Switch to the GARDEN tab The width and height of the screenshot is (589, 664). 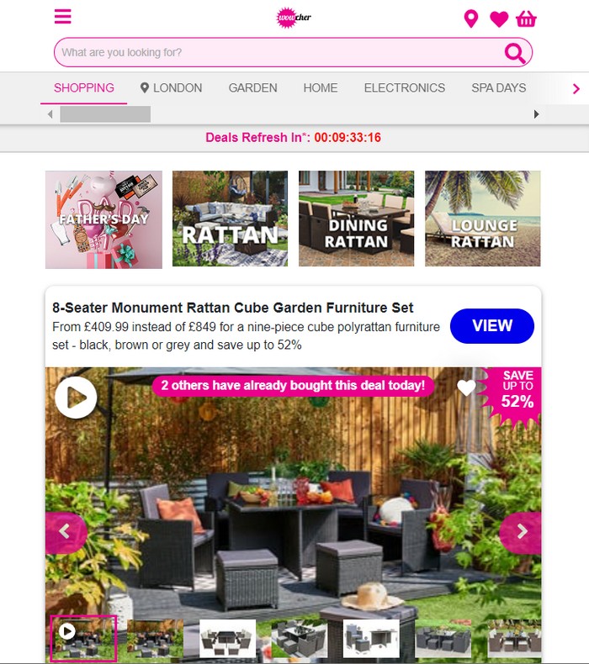point(252,88)
